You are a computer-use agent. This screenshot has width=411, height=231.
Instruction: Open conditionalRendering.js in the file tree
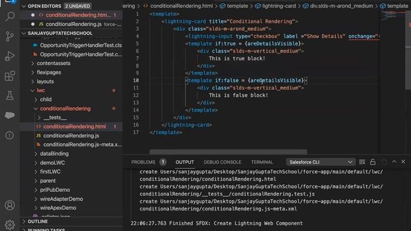(71, 135)
